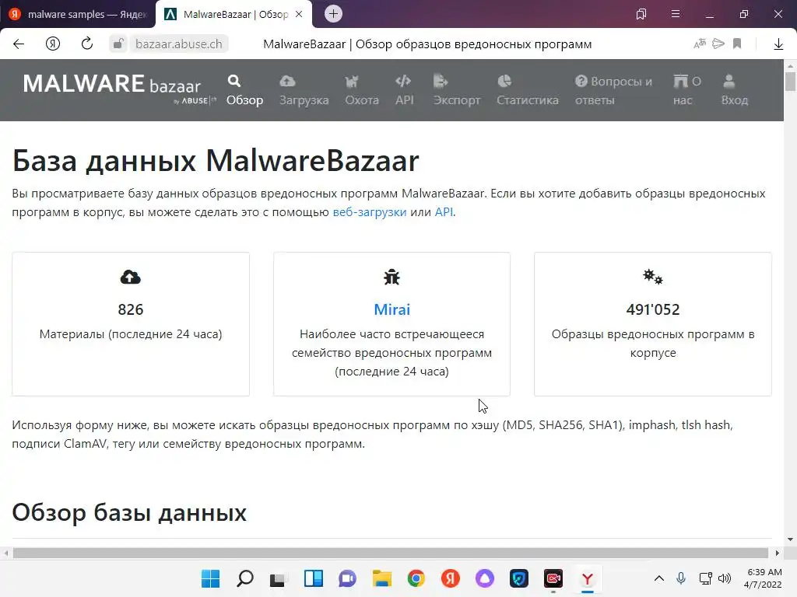Click the scroll down arrow of page
This screenshot has height=597, width=797.
pos(791,539)
